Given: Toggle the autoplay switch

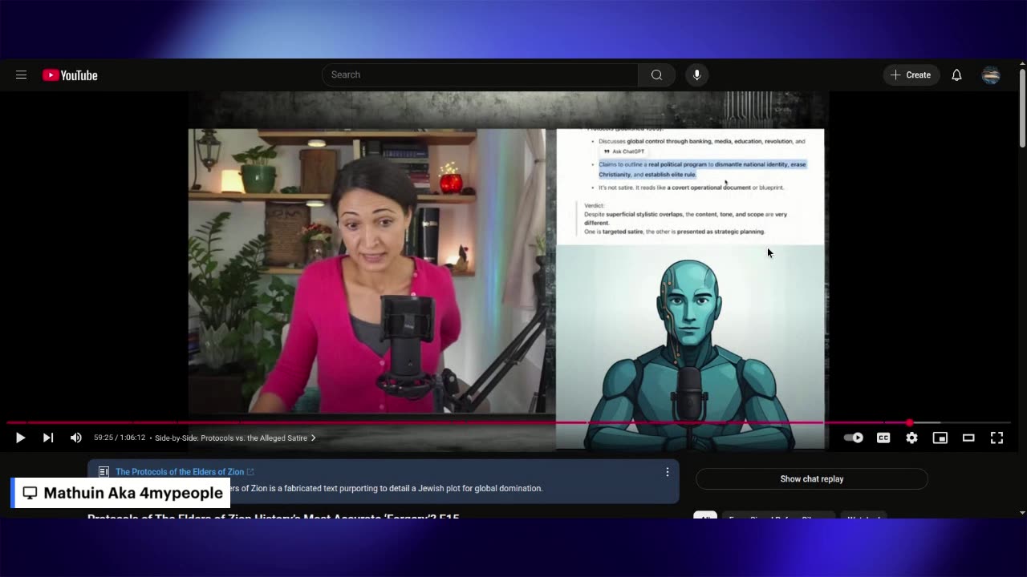Looking at the screenshot, I should pyautogui.click(x=854, y=438).
